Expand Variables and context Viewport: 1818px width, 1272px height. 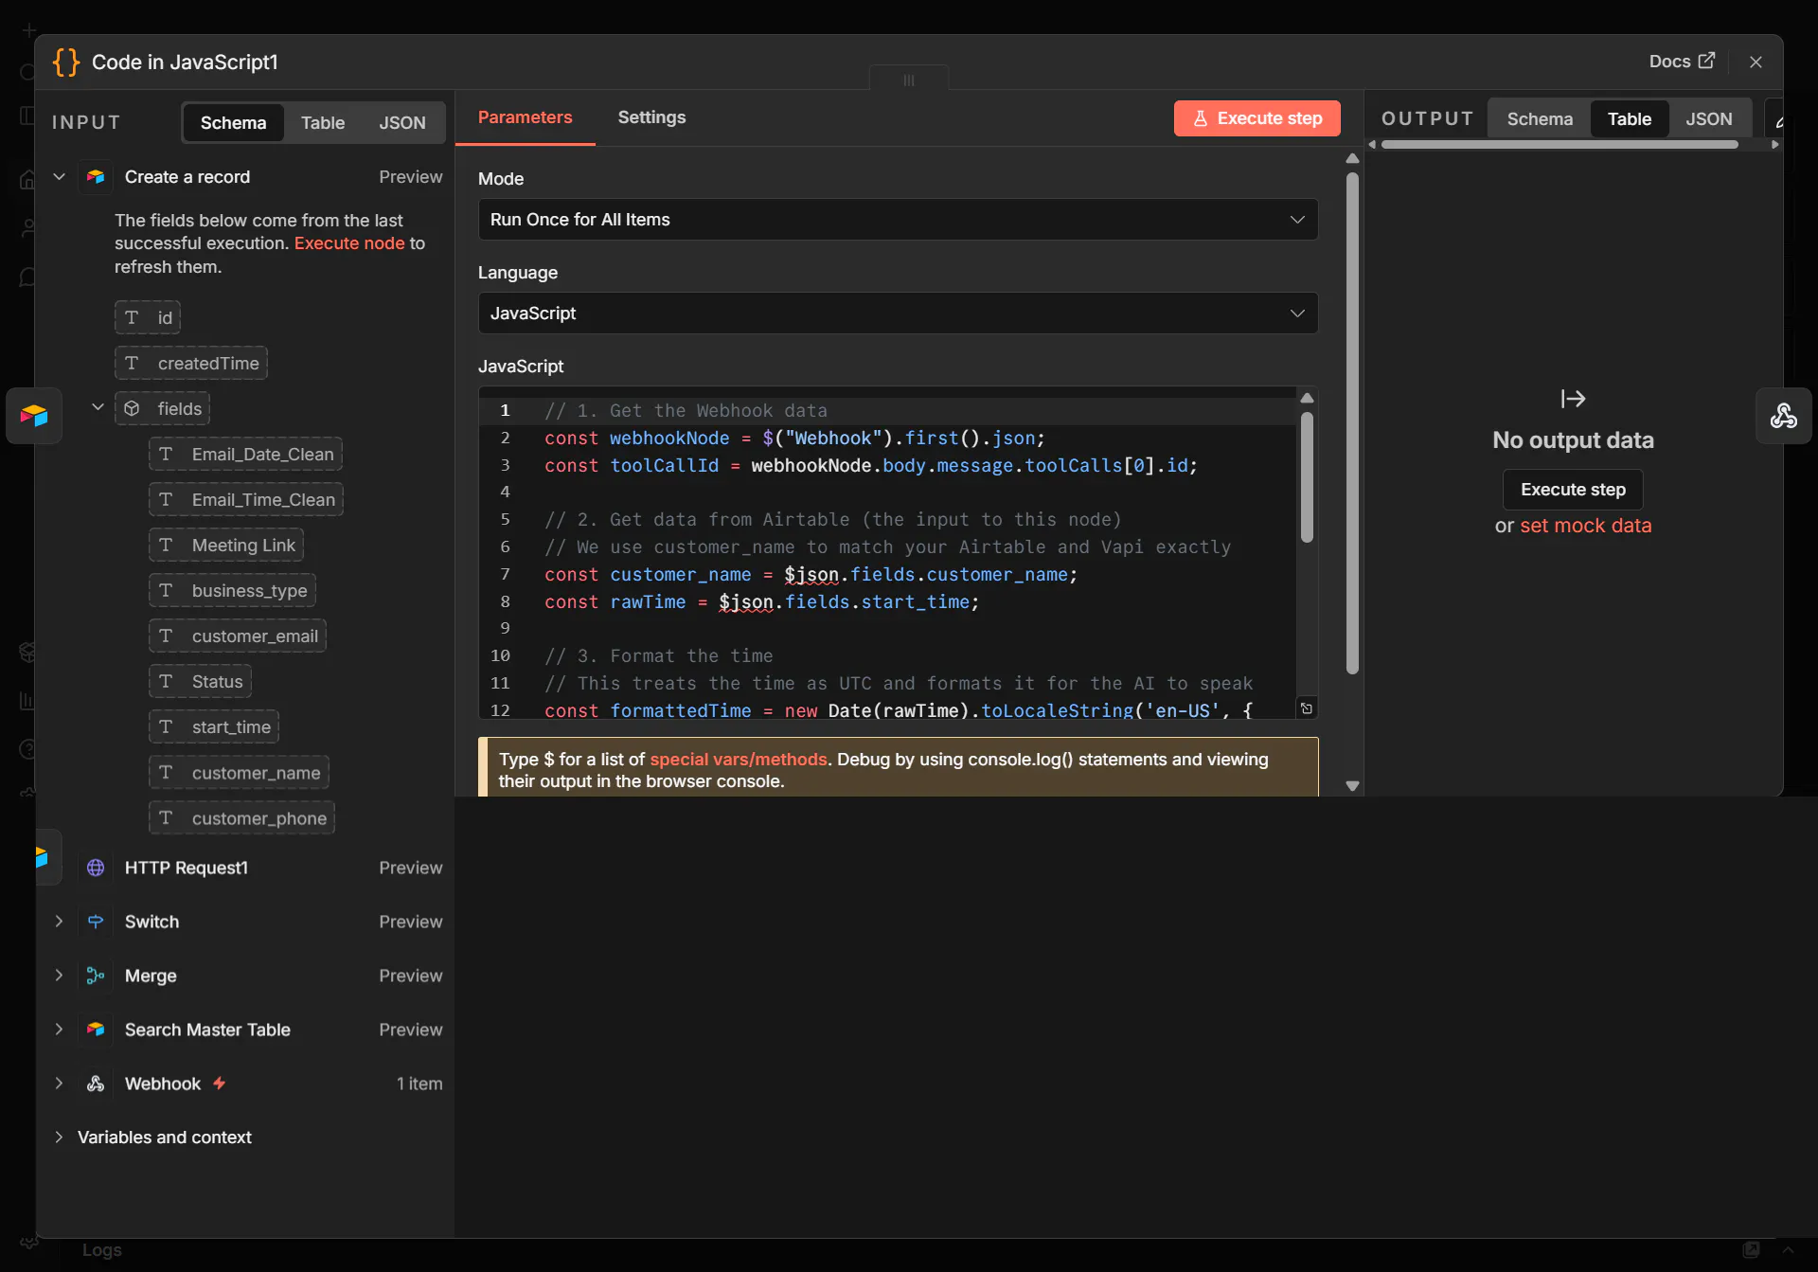tap(59, 1137)
